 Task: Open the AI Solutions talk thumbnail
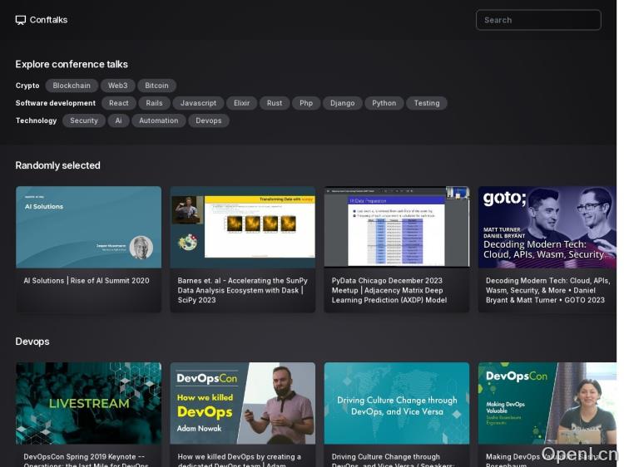[x=88, y=226]
